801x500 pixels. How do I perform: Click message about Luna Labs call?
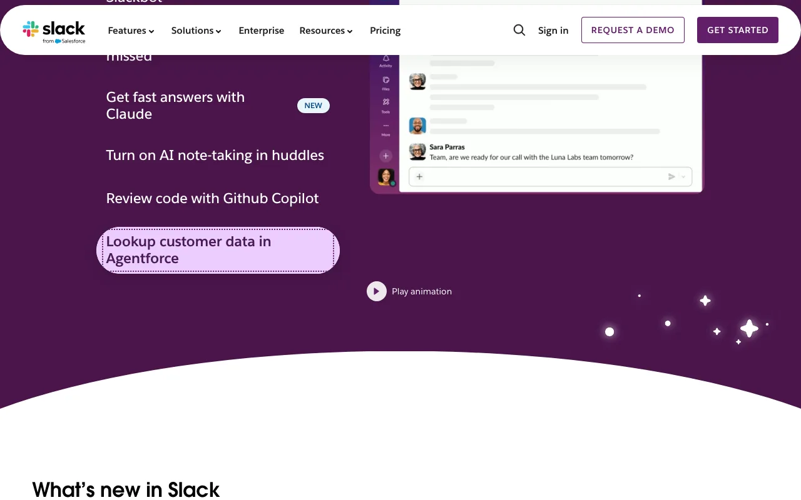(531, 157)
